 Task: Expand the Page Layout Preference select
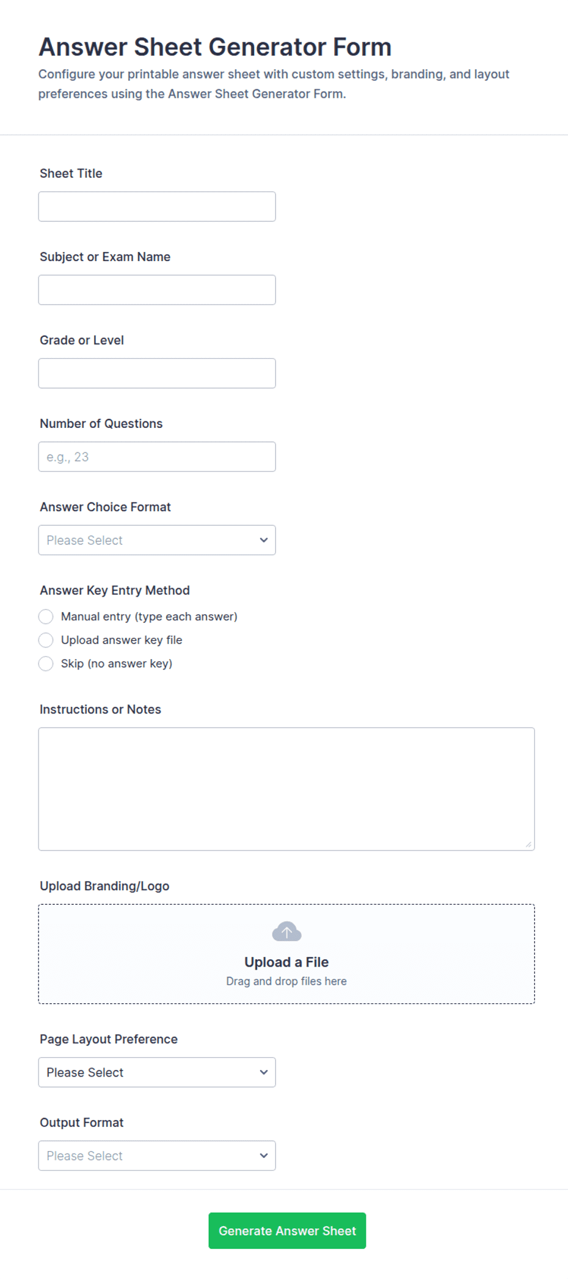157,1072
